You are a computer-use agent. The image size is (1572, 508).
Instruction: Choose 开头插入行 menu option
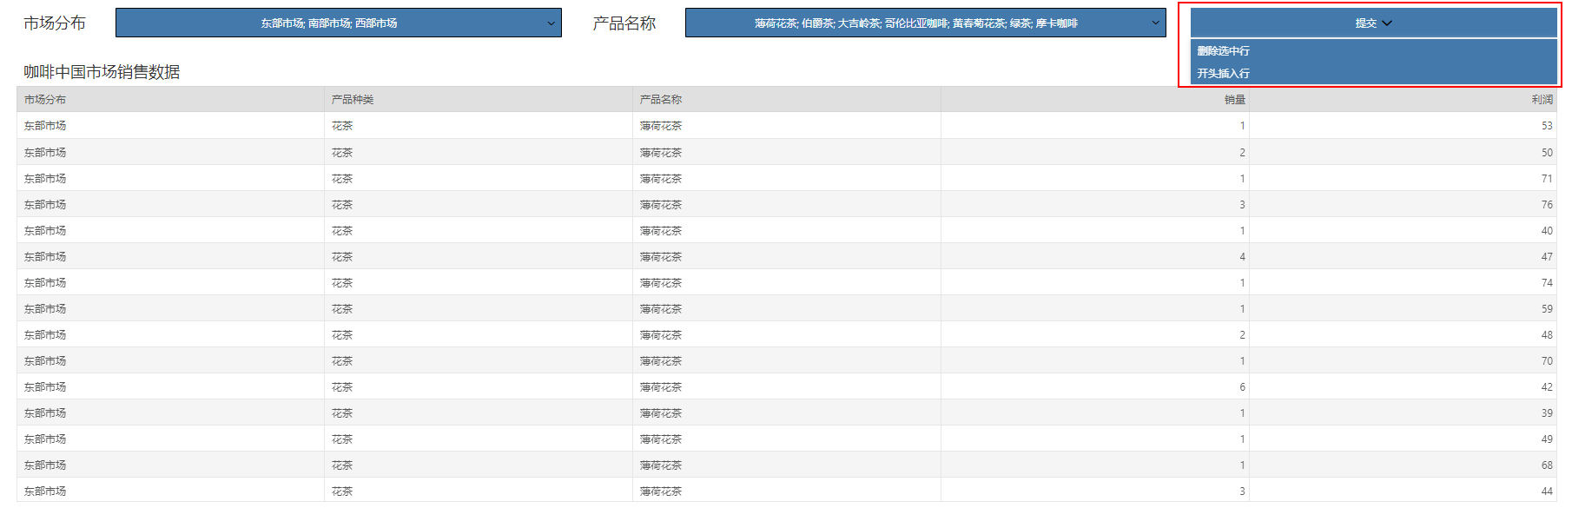pyautogui.click(x=1223, y=74)
